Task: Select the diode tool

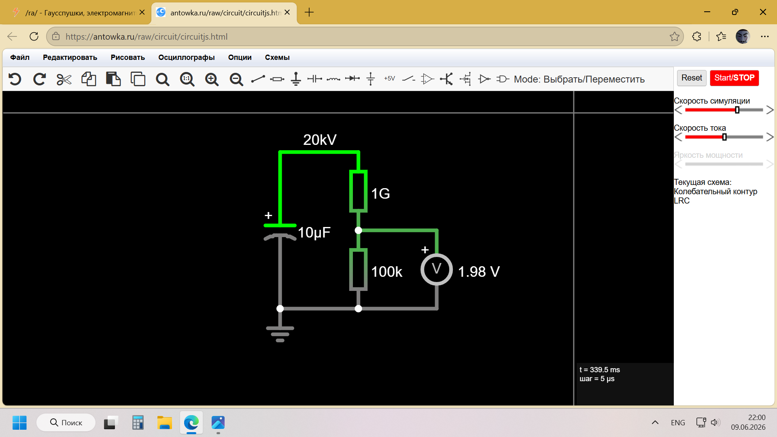Action: pos(352,78)
